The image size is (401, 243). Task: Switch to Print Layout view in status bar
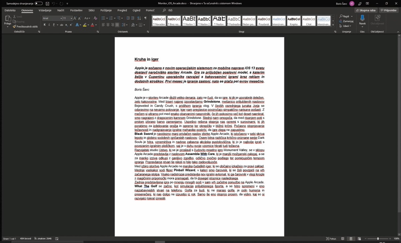pos(351,239)
